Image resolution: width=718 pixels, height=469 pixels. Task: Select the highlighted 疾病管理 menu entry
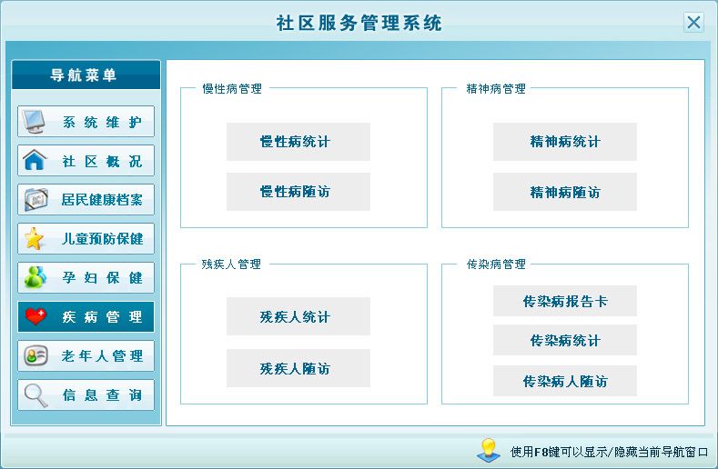tap(86, 316)
